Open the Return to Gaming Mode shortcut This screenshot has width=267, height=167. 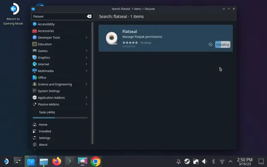pyautogui.click(x=13, y=14)
